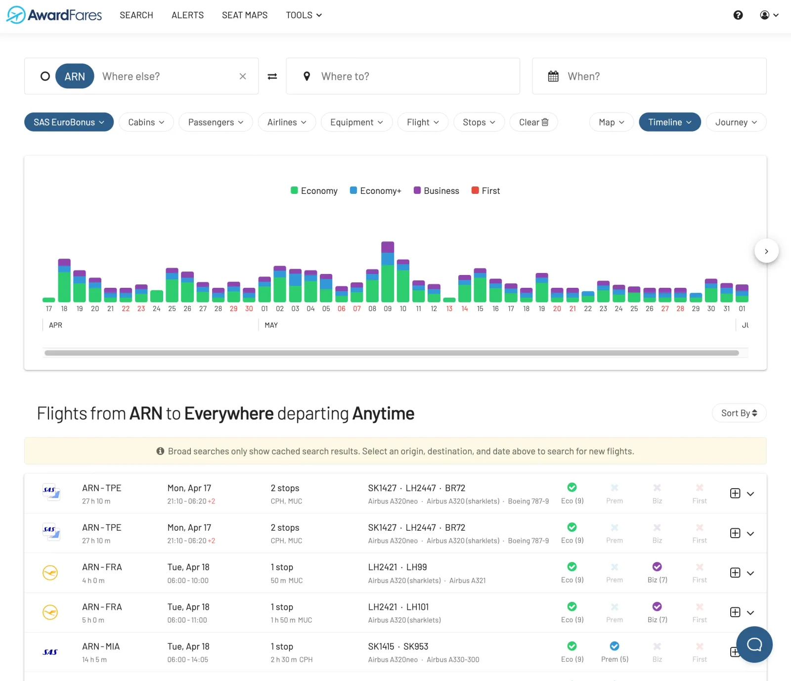
Task: Select the May 23 bar in timeline
Action: pos(603,292)
